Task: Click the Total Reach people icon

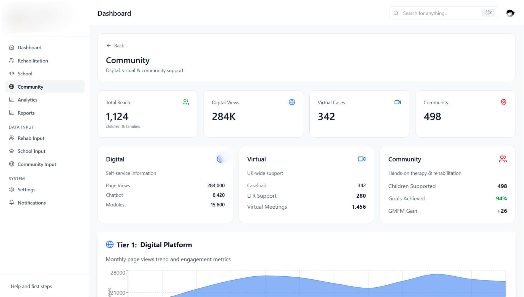Action: pos(186,102)
